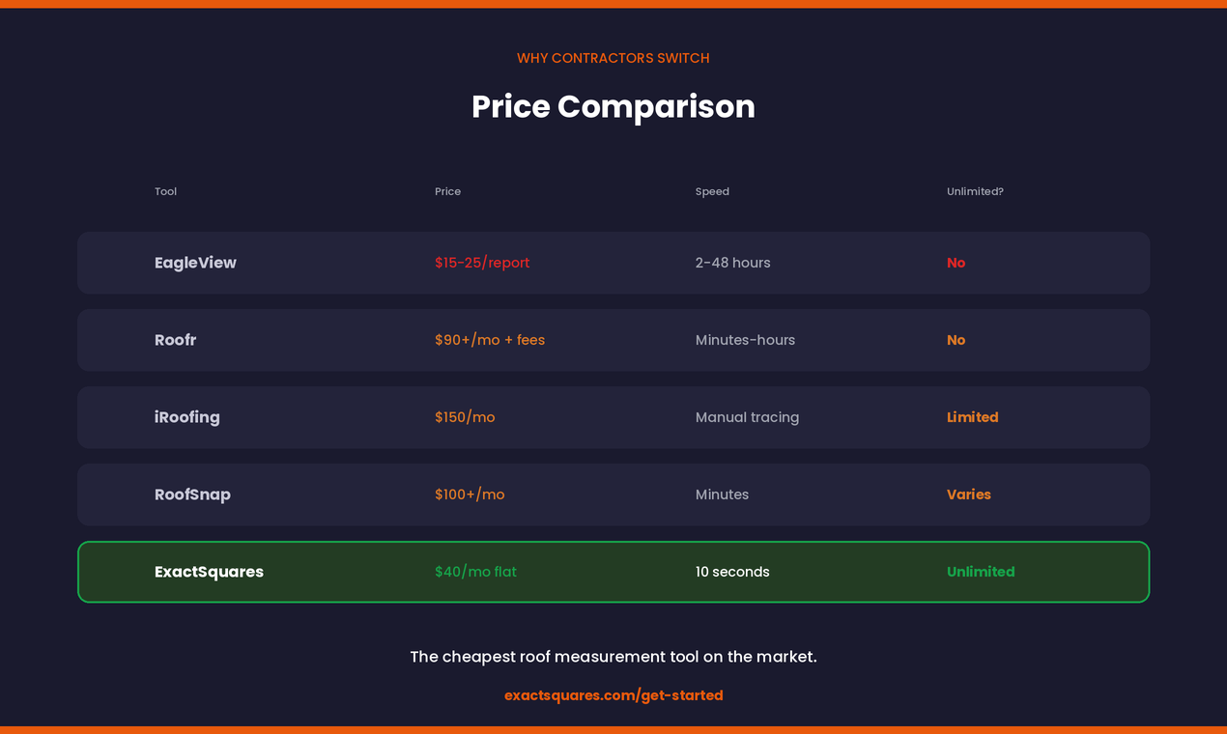
Task: Click the Price column header
Action: tap(447, 191)
